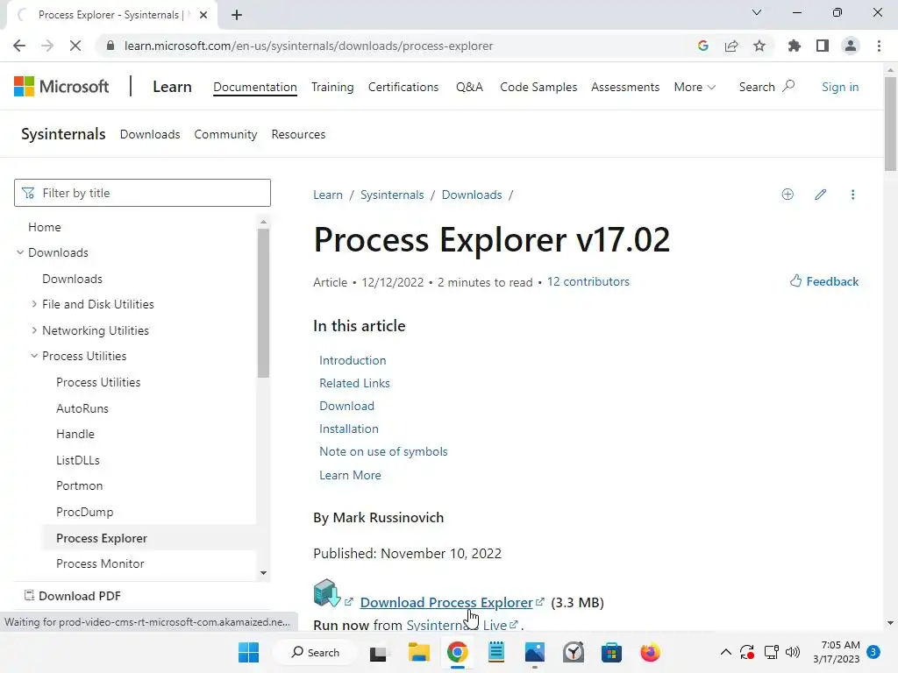The width and height of the screenshot is (898, 673).
Task: Open the Resources nav item
Action: pyautogui.click(x=298, y=134)
